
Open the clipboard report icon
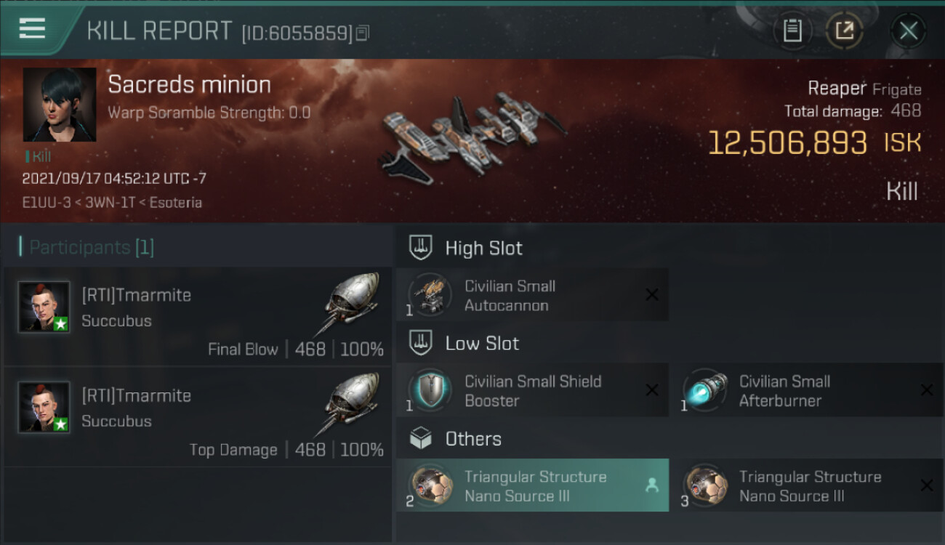(x=792, y=31)
